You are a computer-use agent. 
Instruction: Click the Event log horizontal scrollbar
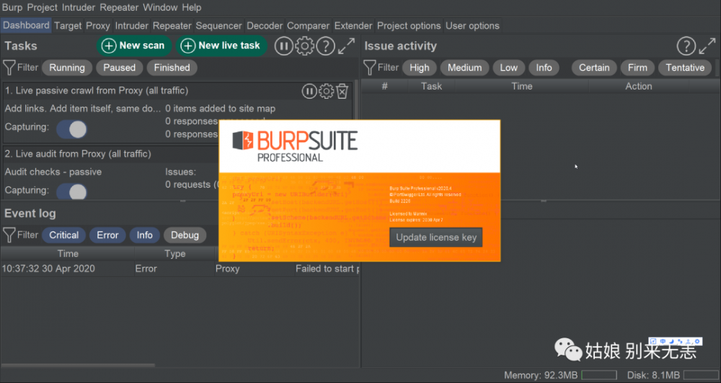[x=78, y=366]
